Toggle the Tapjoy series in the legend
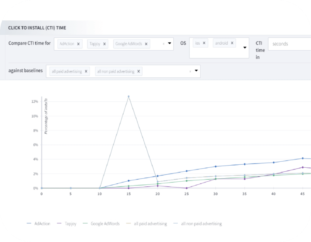 coord(70,224)
